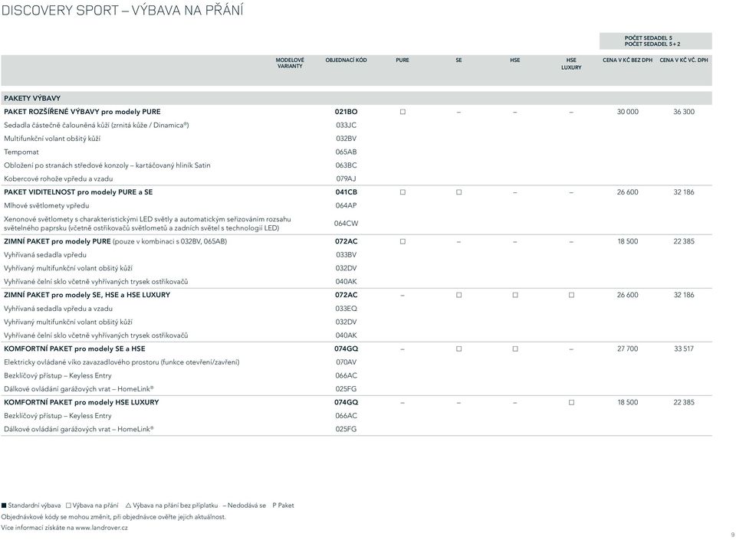Click the "CENA V KČ BEZ DPH" header
The height and width of the screenshot is (540, 736).
628,61
